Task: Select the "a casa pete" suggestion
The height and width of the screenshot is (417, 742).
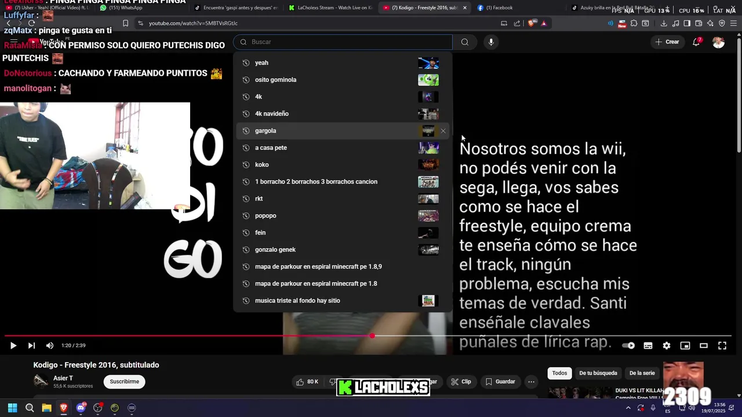Action: [343, 148]
